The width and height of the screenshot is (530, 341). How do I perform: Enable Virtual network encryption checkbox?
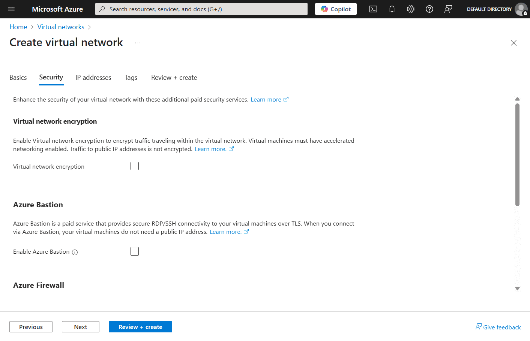(135, 166)
